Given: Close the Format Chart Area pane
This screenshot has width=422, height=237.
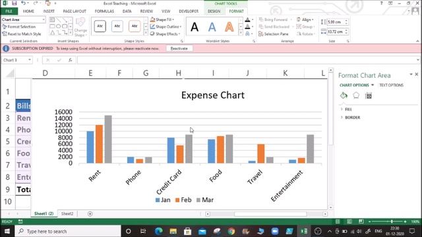Looking at the screenshot, I should tap(417, 74).
